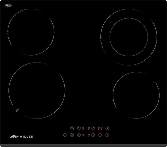This screenshot has height=147, width=167.
Task: Click the MILLEN brand logo
Action: (x=22, y=137)
